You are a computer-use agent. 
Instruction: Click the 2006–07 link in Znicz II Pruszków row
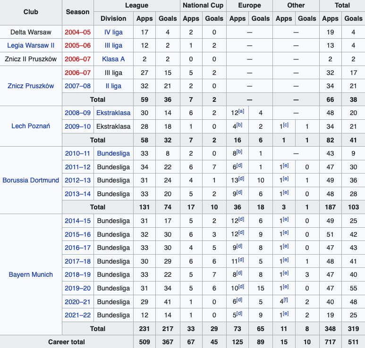(x=78, y=59)
